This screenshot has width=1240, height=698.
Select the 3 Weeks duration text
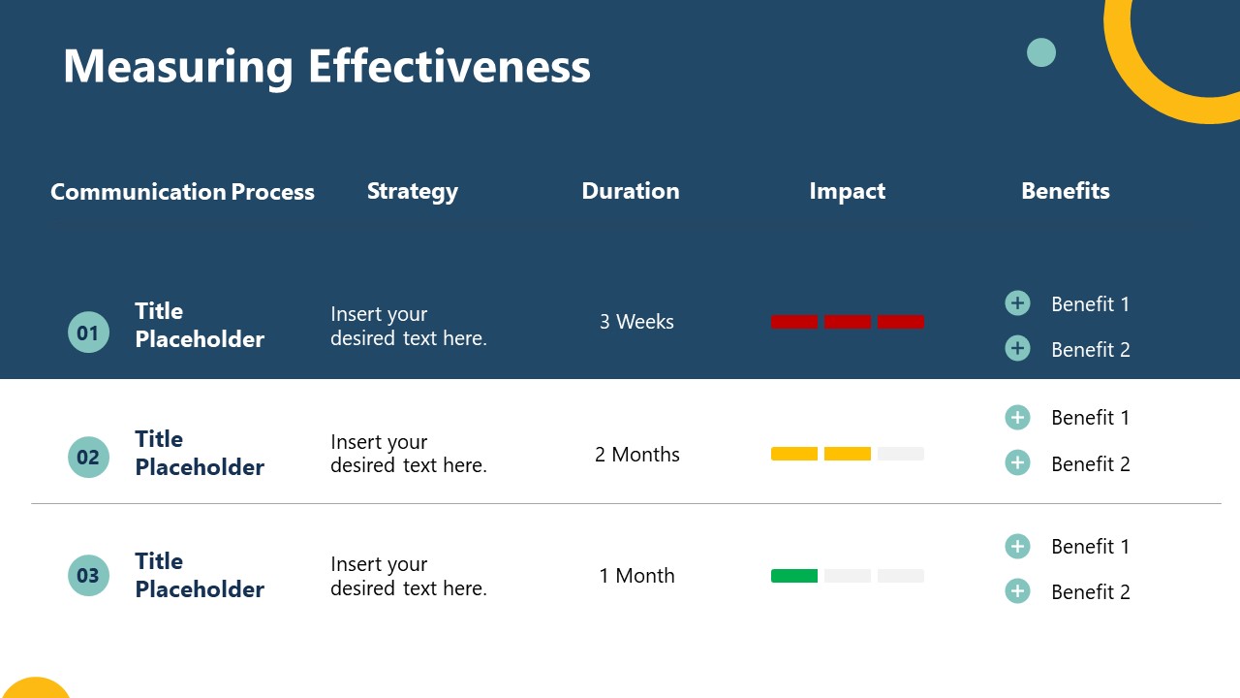[636, 322]
